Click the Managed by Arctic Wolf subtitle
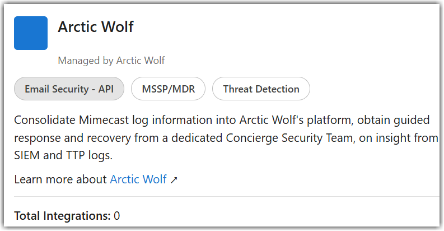Image resolution: width=444 pixels, height=231 pixels. (111, 60)
